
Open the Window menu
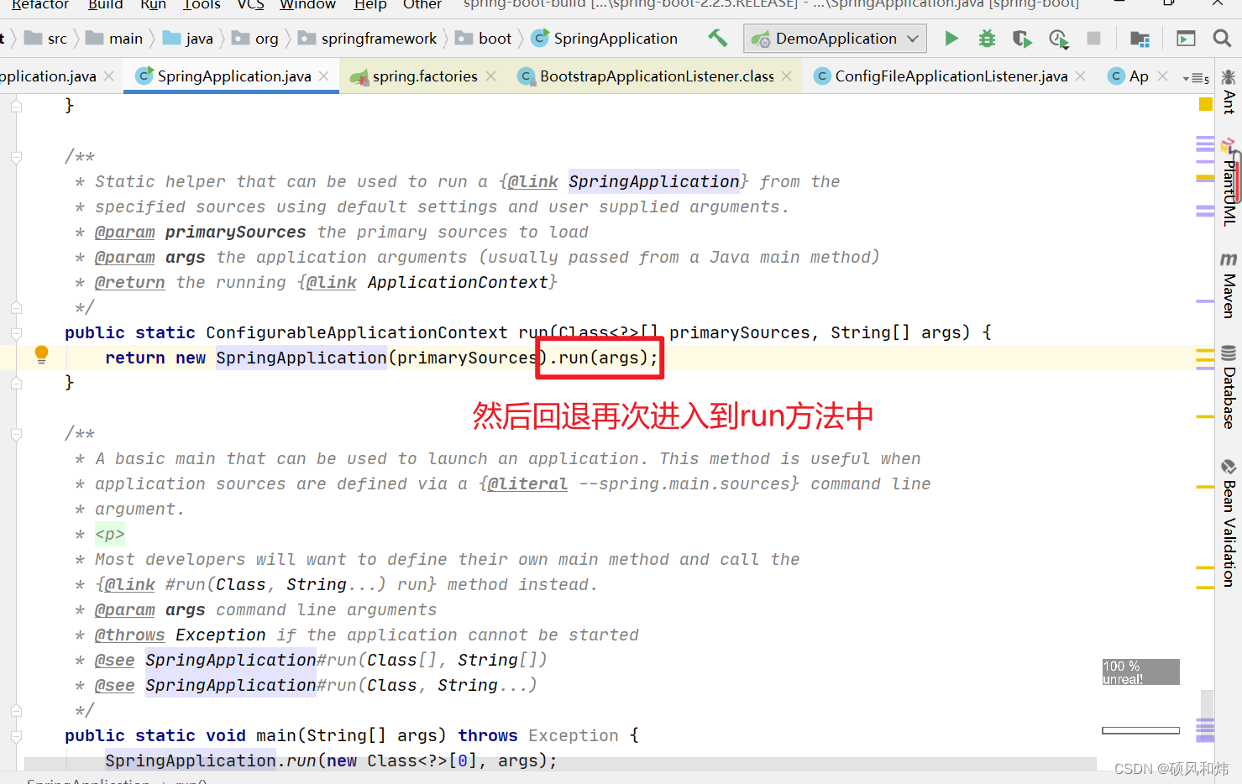[307, 5]
